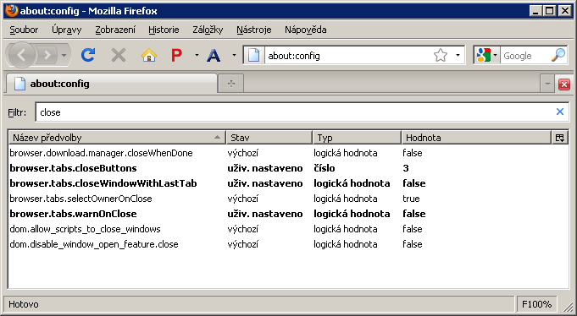This screenshot has height=316, width=577.
Task: List all tabs via the tab bar dropdown
Action: (547, 84)
